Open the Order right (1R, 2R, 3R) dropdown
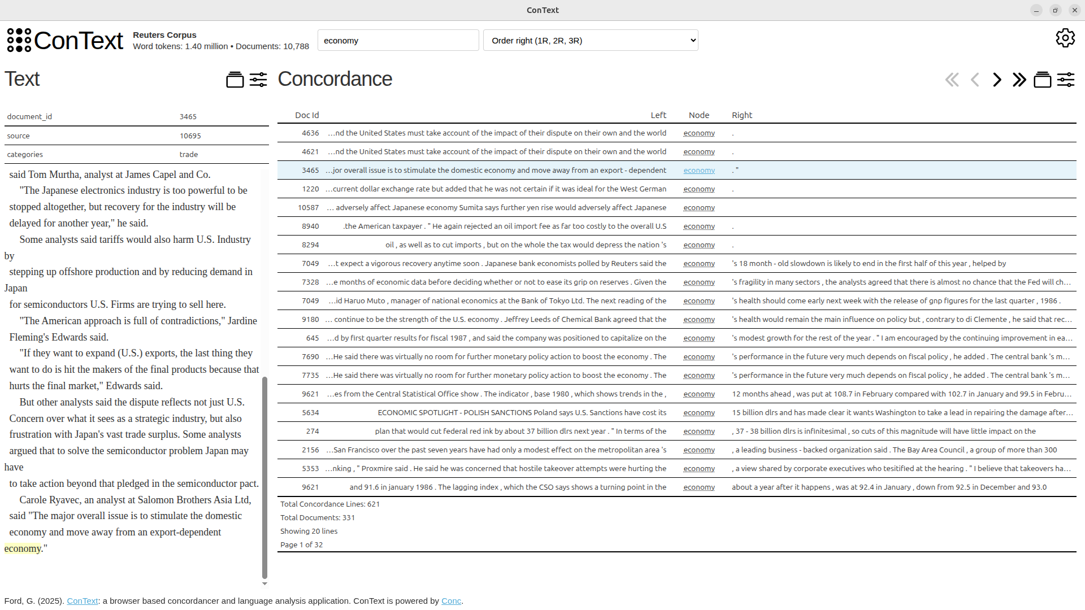Viewport: 1085px width, 610px height. [591, 40]
